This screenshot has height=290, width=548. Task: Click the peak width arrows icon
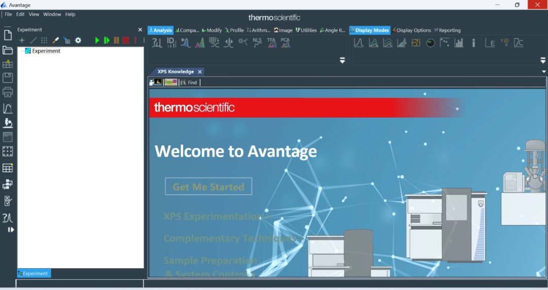(228, 43)
